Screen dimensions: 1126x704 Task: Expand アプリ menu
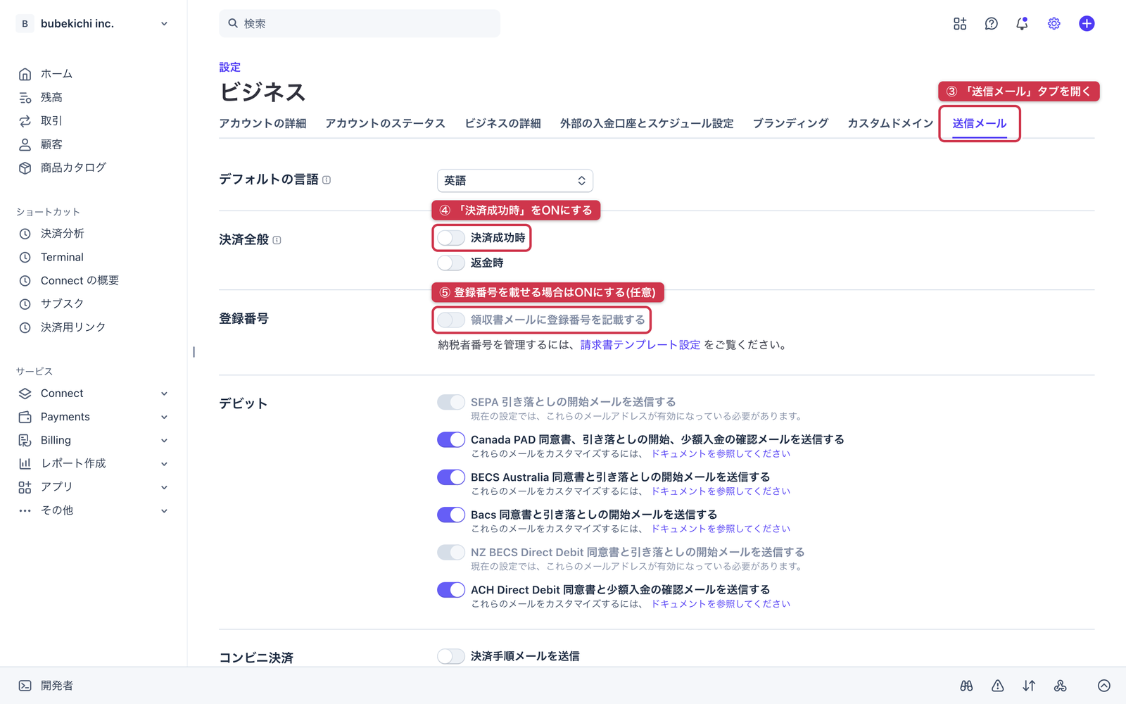[x=93, y=487]
